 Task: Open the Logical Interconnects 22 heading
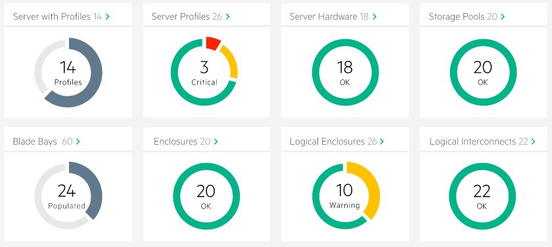coord(479,142)
